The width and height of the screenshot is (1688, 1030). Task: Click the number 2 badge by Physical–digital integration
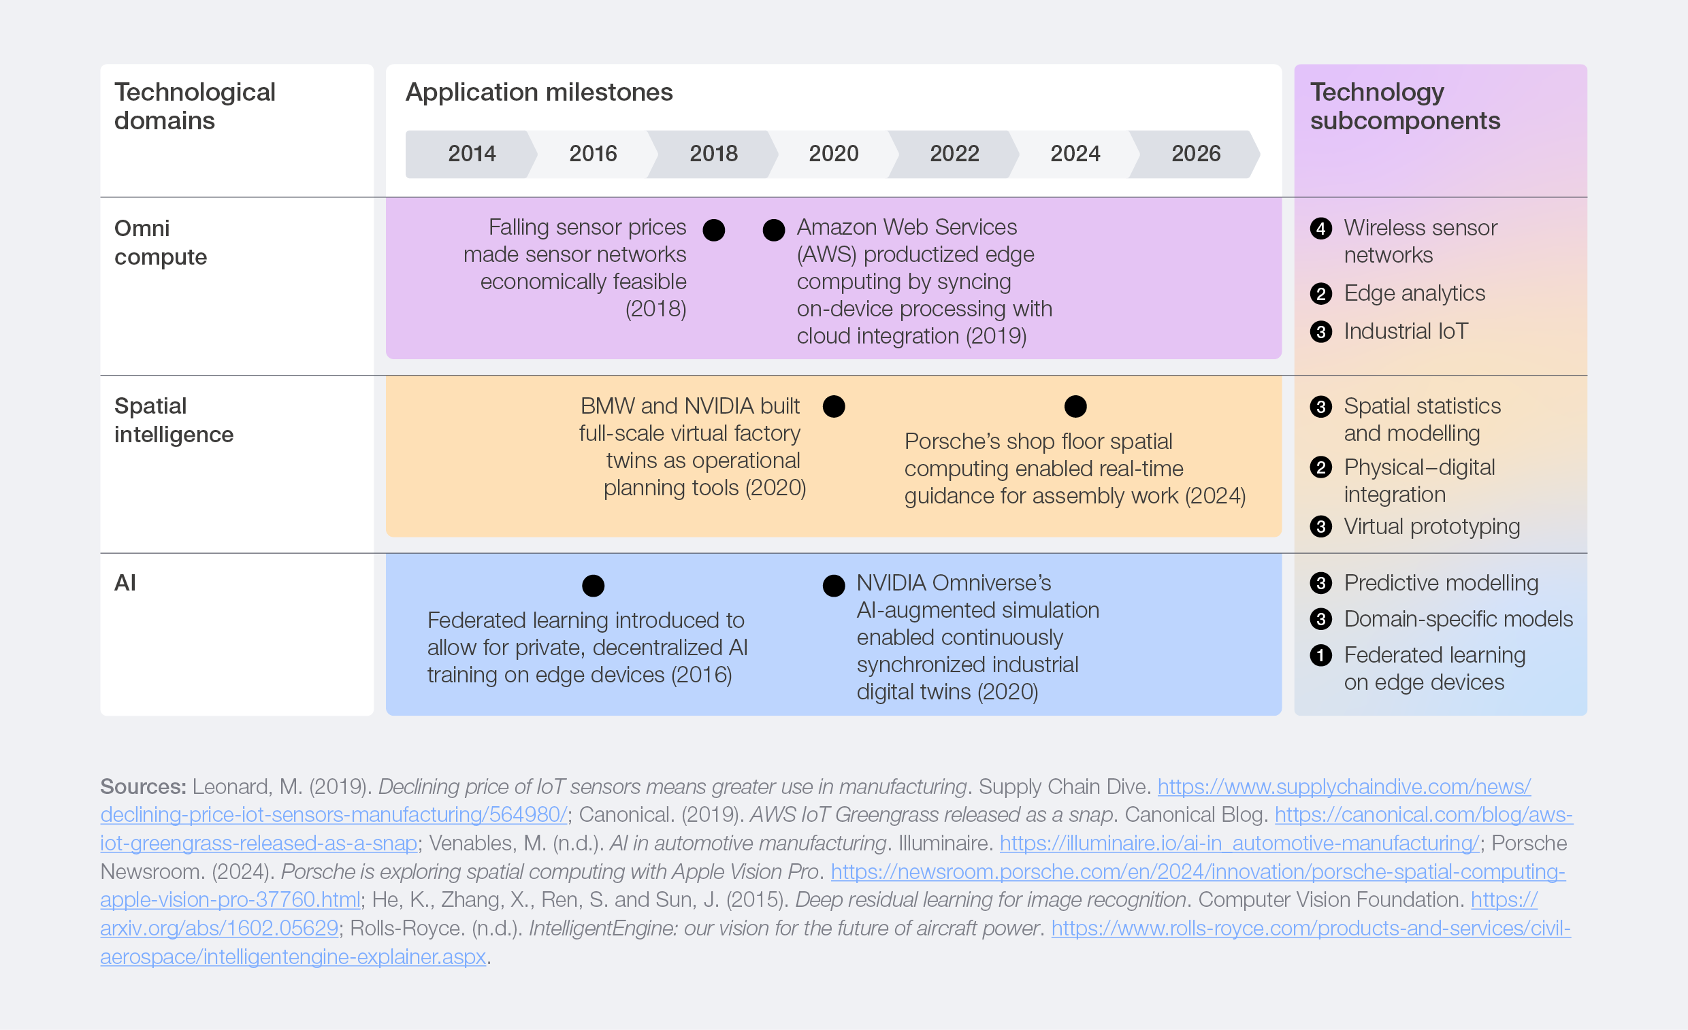pyautogui.click(x=1320, y=468)
